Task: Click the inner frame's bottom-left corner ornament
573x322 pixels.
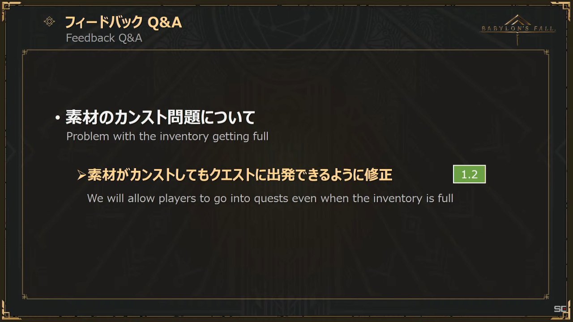Action: [x=25, y=296]
